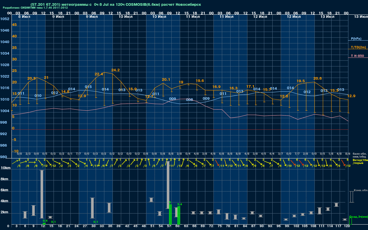Viewport: 368px width, 230px height.
Task: Click the blue line under the P(hPa) legend
Action: [x=358, y=41]
